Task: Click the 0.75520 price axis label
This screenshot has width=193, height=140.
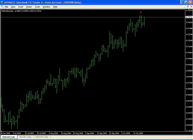Action: point(189,10)
